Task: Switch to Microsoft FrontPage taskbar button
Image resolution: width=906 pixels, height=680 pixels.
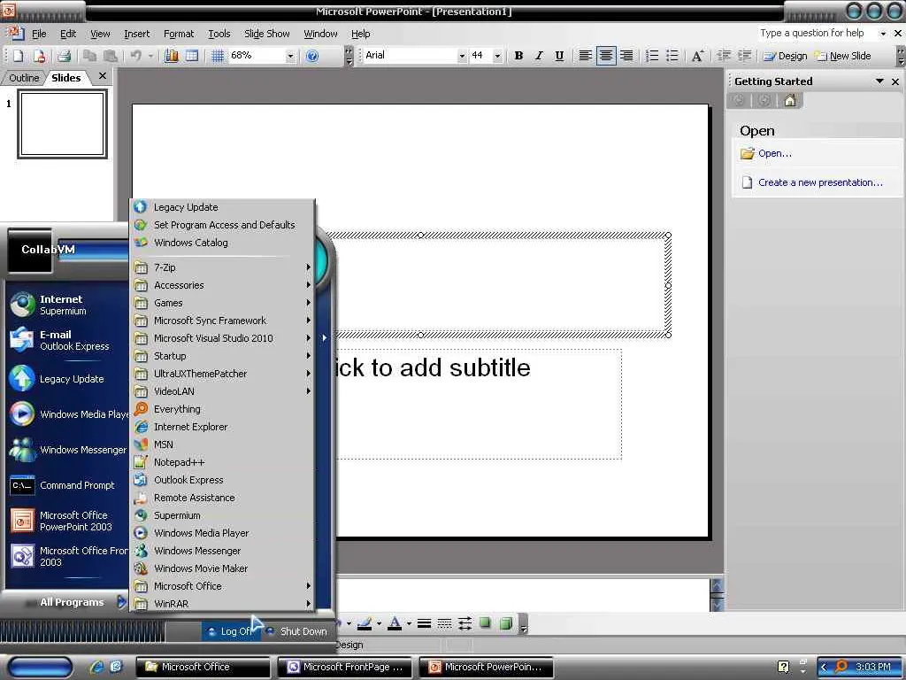Action: click(x=345, y=667)
